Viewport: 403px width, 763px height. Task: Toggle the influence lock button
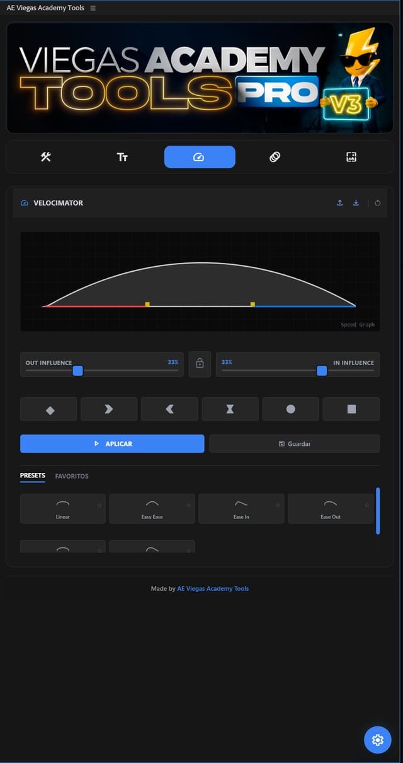pyautogui.click(x=200, y=364)
